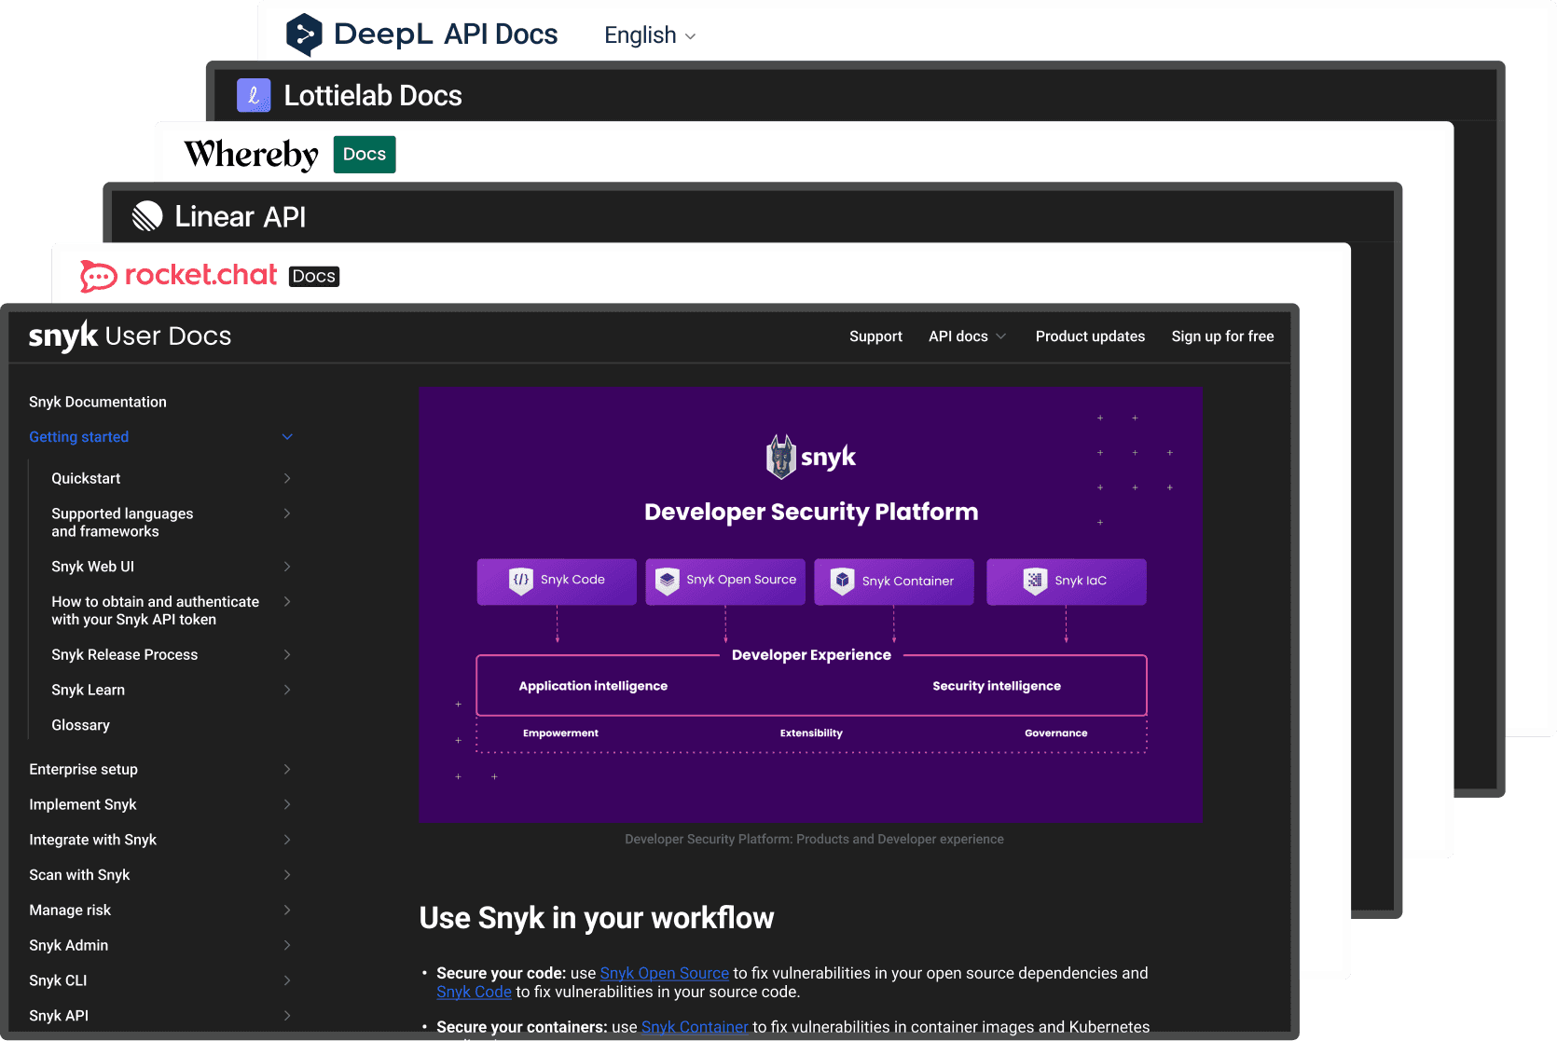The width and height of the screenshot is (1557, 1041).
Task: Click the Whereby wordmark logo
Action: [252, 154]
